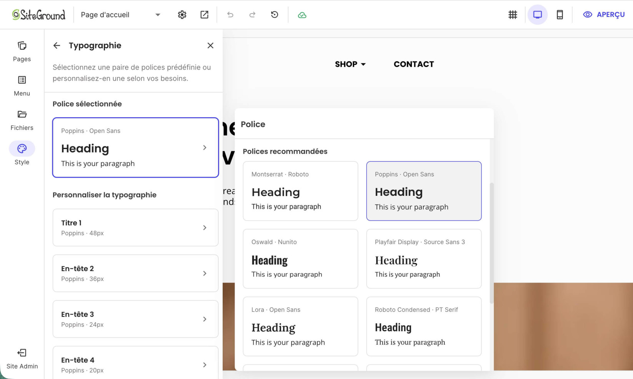Click the SiteGround logo
The width and height of the screenshot is (633, 379).
point(38,15)
